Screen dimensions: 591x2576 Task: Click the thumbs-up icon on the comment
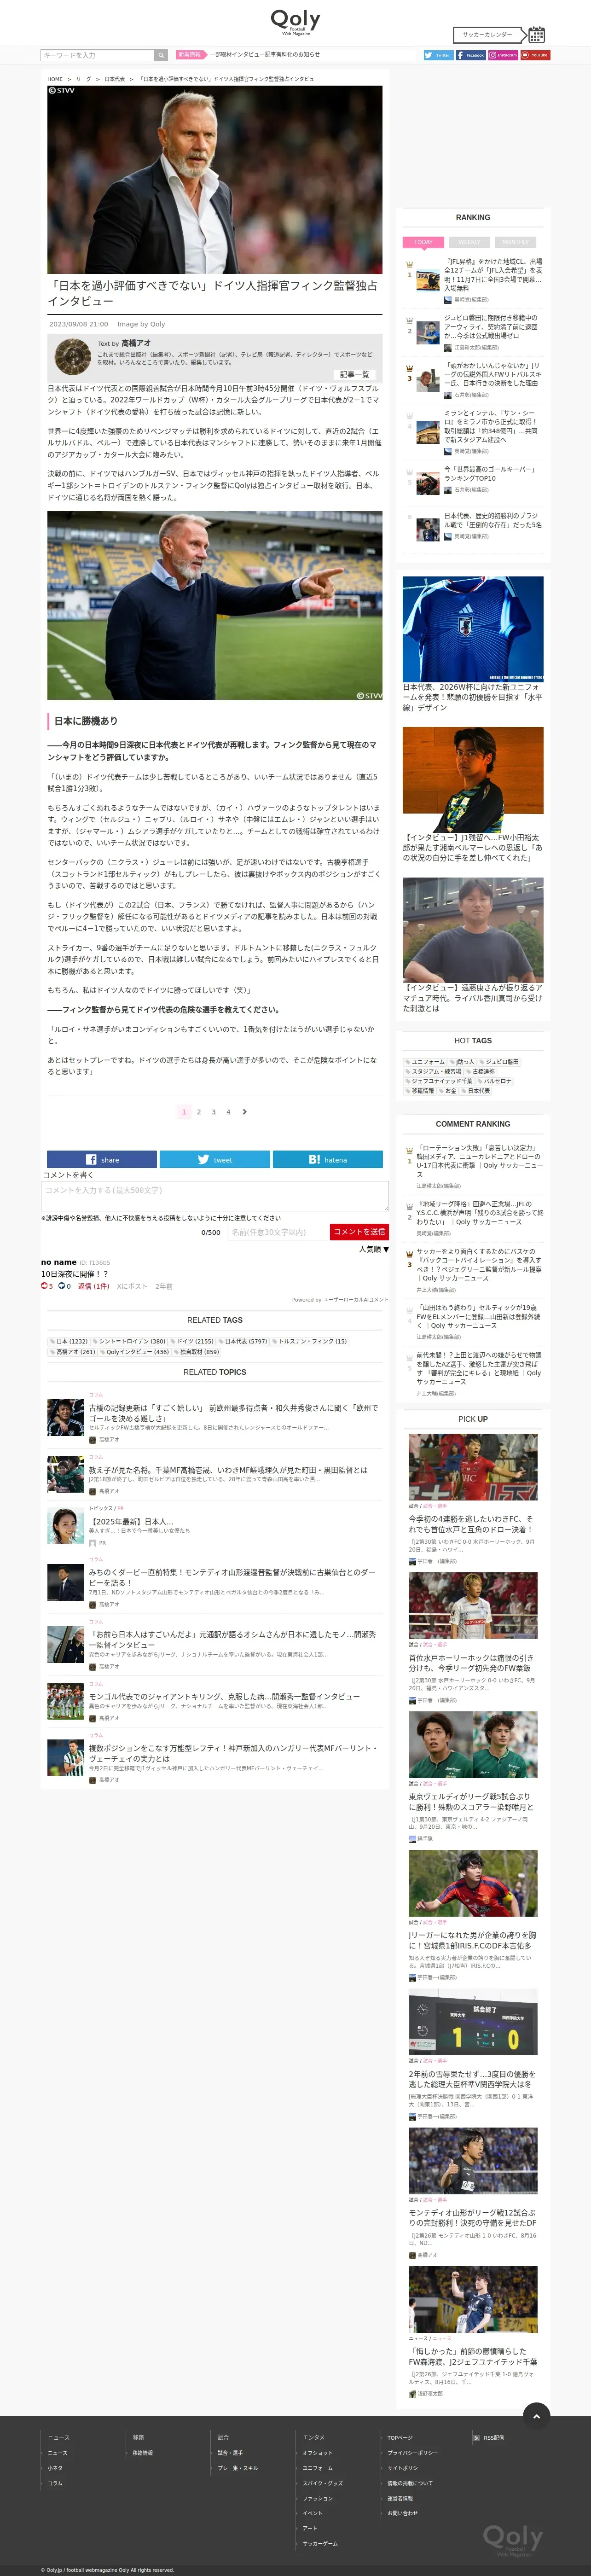[x=45, y=1286]
